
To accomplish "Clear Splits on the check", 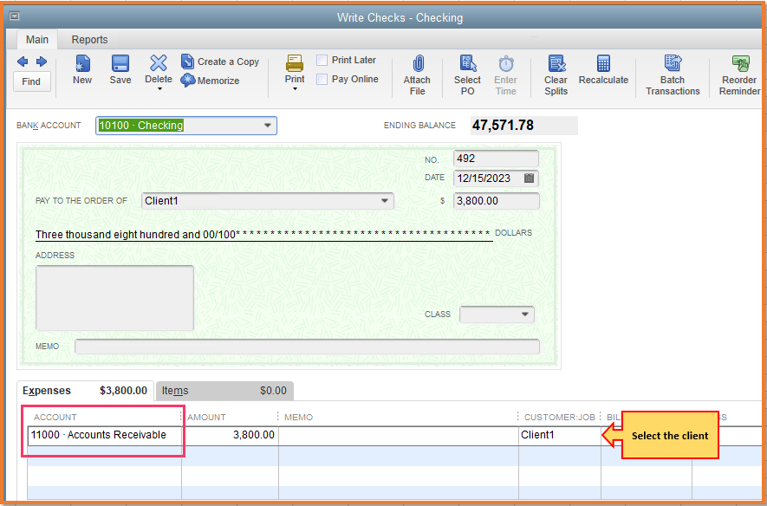I will [556, 75].
